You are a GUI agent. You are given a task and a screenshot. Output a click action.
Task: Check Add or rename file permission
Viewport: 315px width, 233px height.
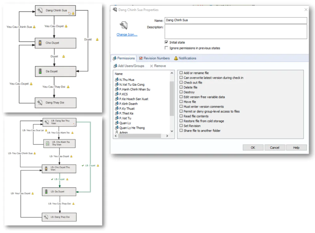pyautogui.click(x=181, y=73)
